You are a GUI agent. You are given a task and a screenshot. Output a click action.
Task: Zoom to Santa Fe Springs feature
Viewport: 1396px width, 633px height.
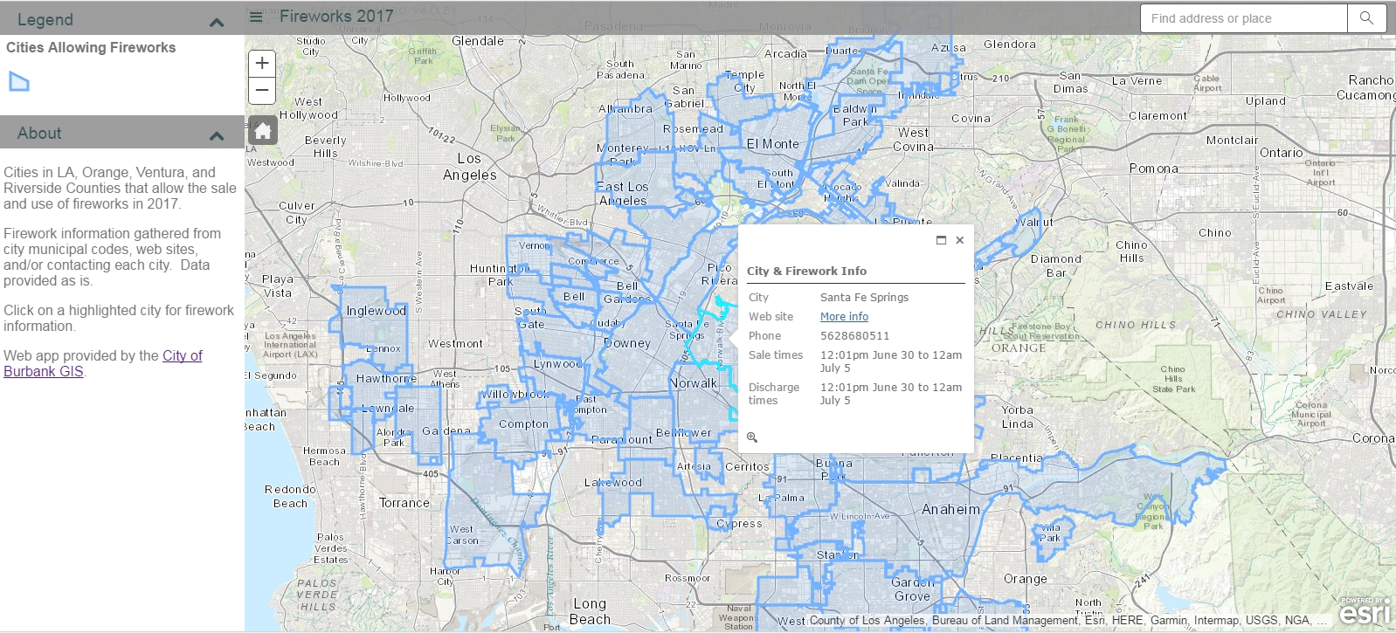(752, 437)
